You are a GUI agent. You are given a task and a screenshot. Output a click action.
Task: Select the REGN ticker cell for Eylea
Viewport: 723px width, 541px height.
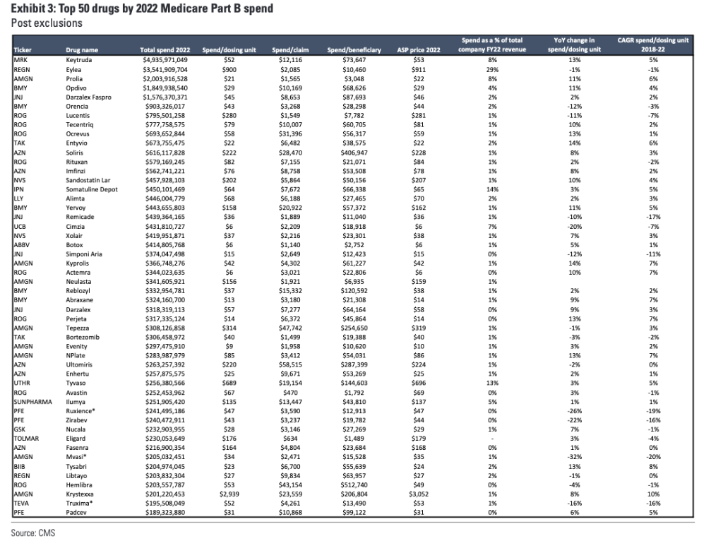click(x=22, y=70)
